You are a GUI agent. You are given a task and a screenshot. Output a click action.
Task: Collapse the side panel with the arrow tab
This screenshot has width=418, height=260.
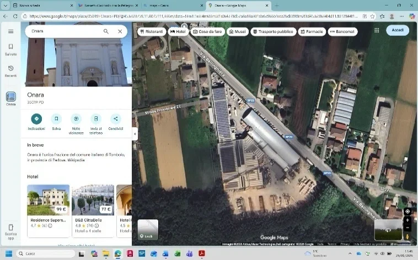point(135,134)
